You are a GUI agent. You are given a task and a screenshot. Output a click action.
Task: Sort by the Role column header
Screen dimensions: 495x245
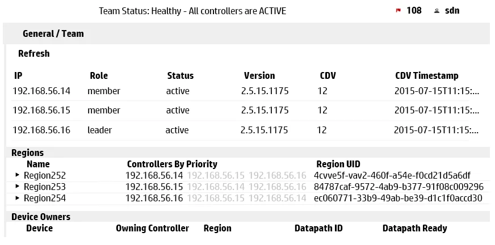(x=99, y=75)
